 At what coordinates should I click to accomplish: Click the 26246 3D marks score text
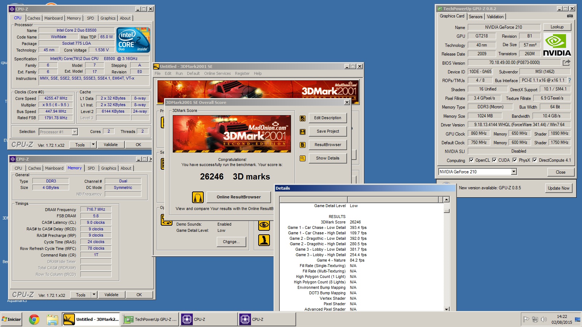(235, 177)
